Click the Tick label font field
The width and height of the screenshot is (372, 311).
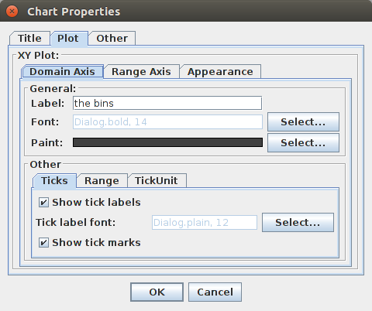coord(205,222)
